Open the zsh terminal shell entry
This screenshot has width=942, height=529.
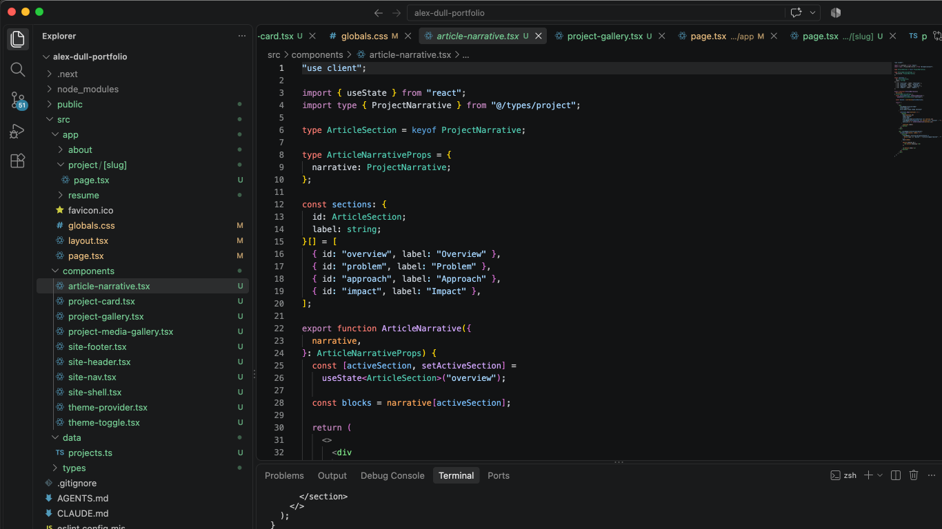[x=843, y=475]
